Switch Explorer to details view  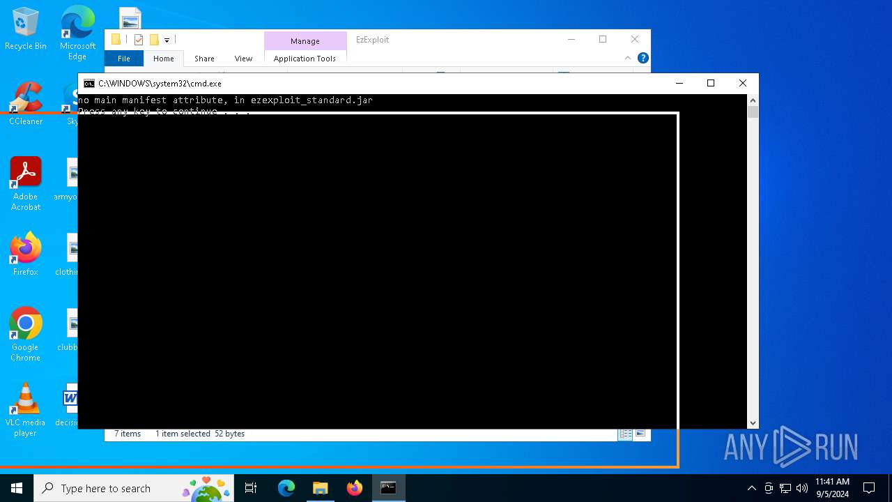(x=625, y=434)
